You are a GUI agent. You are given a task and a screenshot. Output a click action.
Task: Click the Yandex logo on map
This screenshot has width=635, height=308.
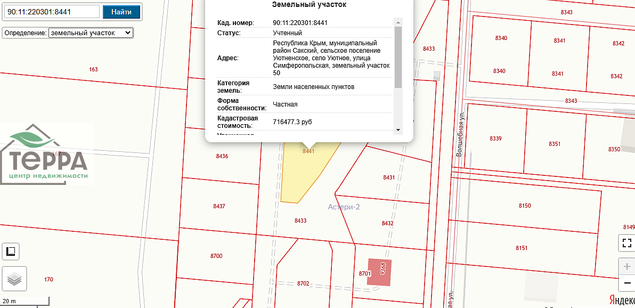coord(621,299)
